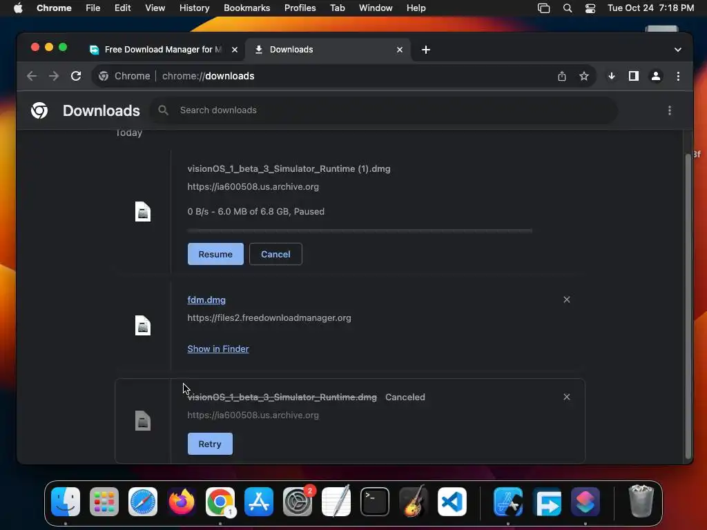Open Spotlight search in menu bar
This screenshot has height=530, width=707.
coord(568,8)
